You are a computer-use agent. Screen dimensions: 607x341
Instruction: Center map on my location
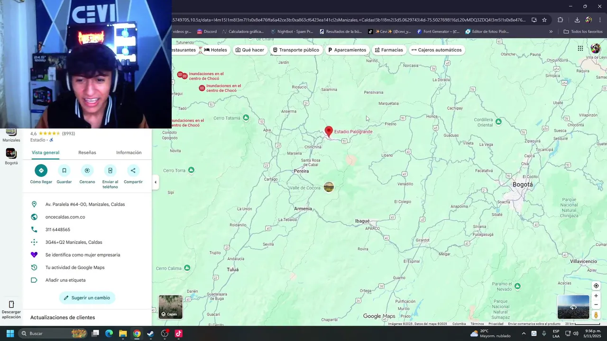coord(596,286)
